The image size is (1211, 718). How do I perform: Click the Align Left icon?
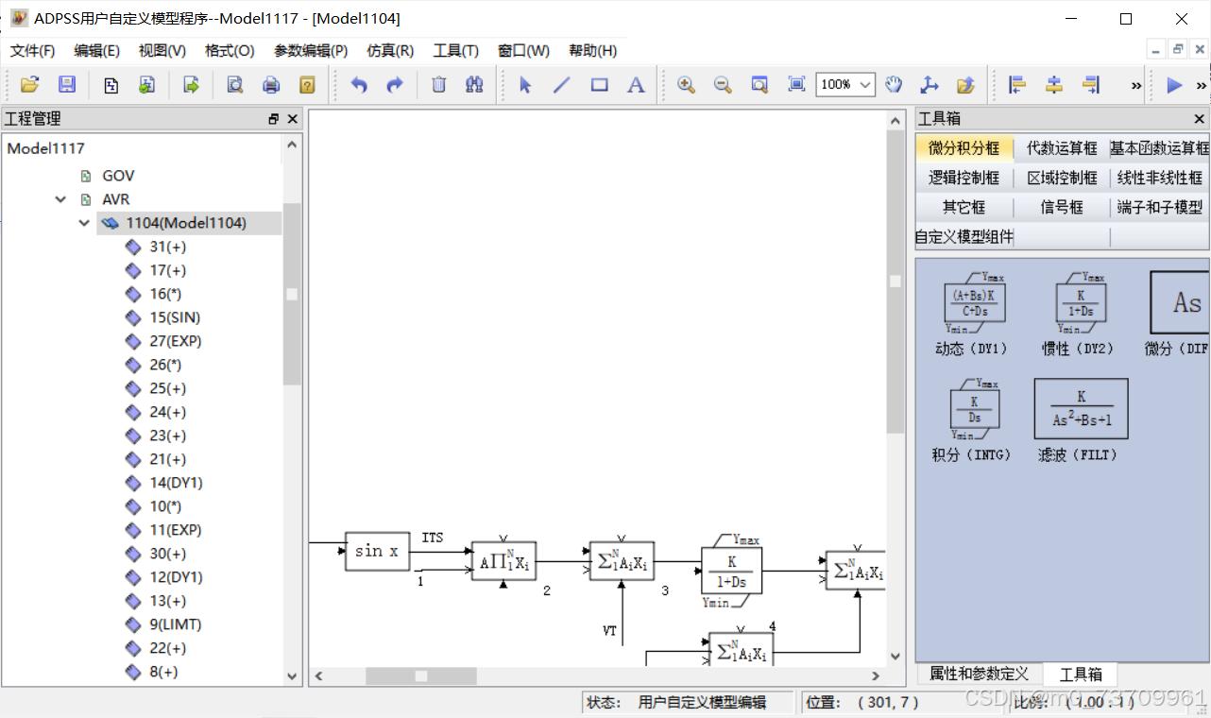point(1015,84)
